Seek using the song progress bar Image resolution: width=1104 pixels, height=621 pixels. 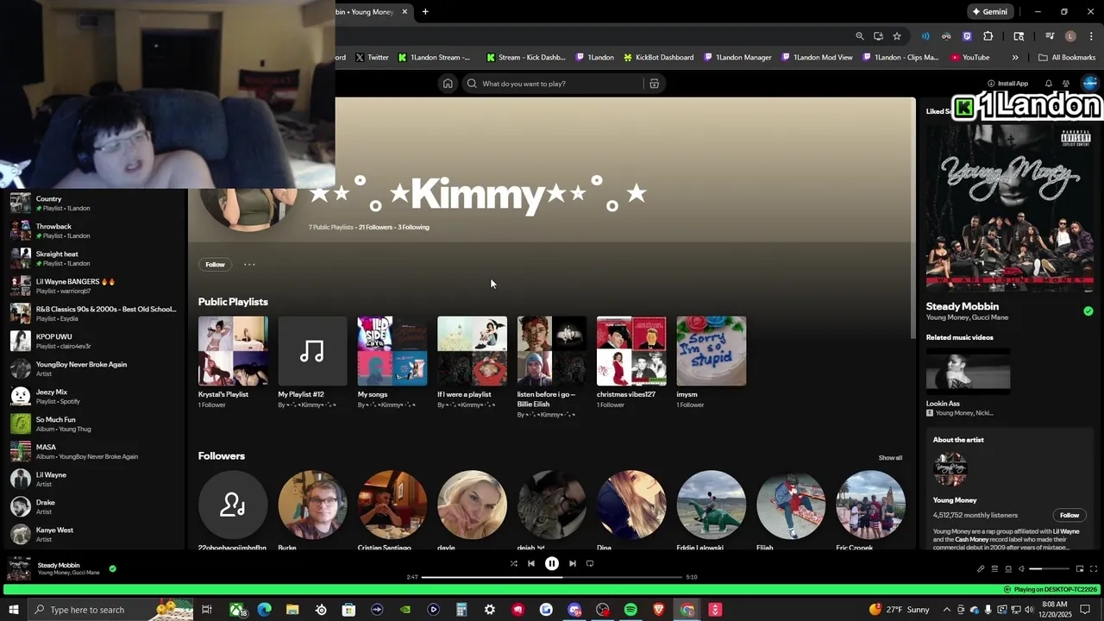[x=551, y=577]
